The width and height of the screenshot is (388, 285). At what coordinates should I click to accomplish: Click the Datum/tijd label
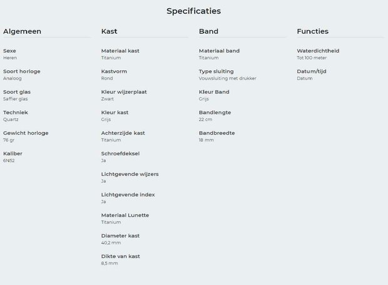pos(311,71)
